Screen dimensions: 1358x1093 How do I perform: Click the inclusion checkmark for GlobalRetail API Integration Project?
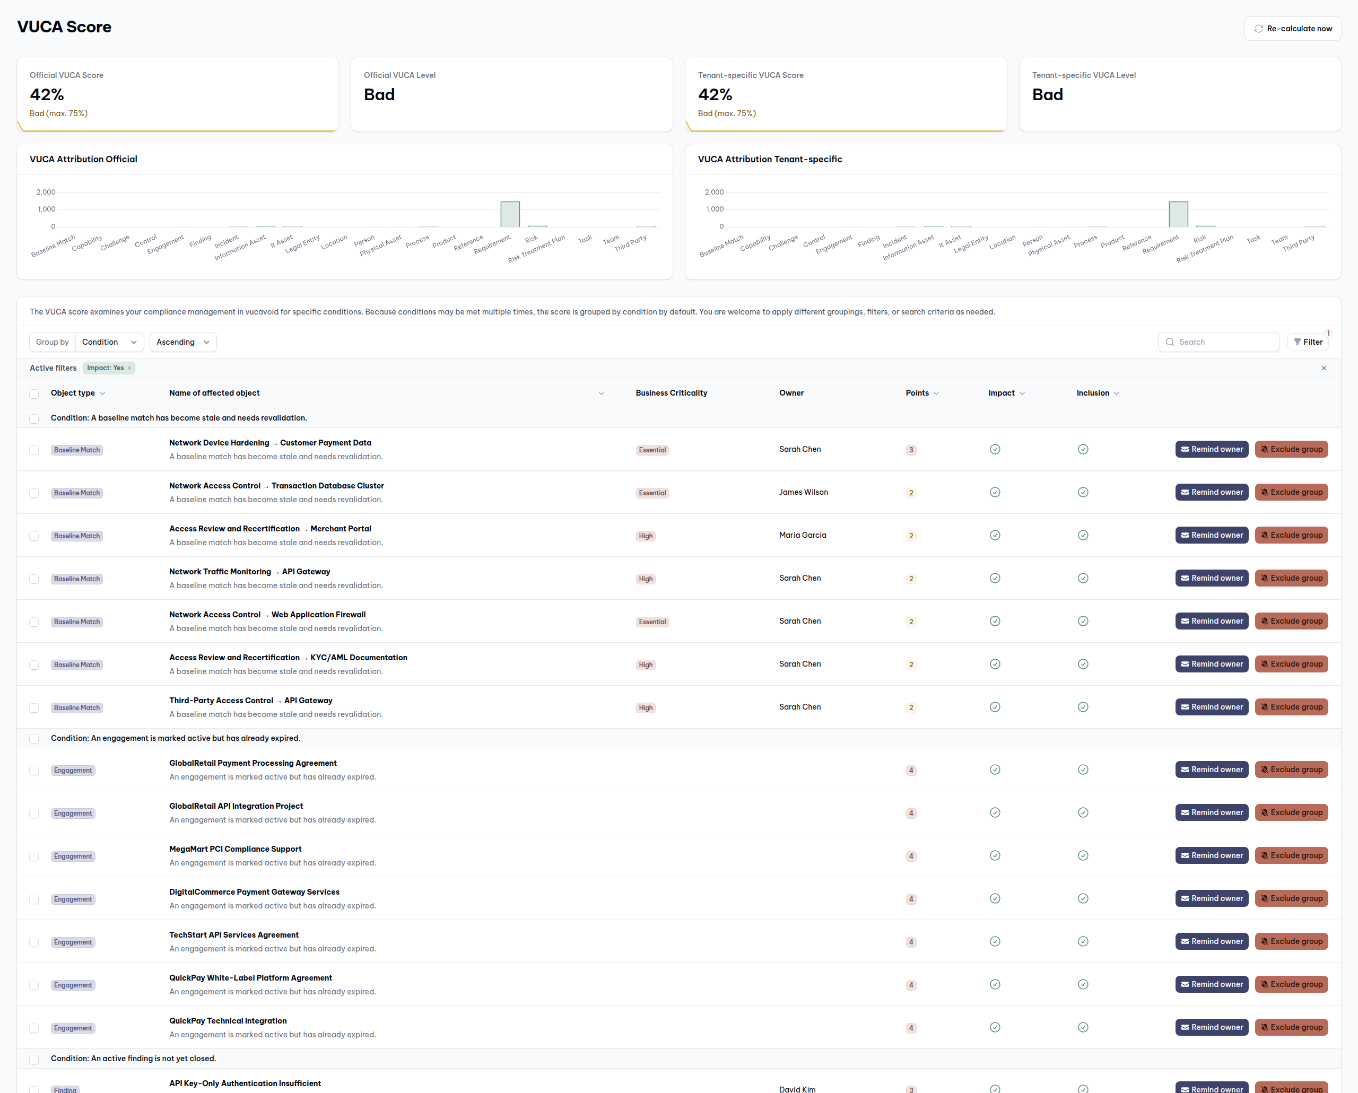point(1083,812)
